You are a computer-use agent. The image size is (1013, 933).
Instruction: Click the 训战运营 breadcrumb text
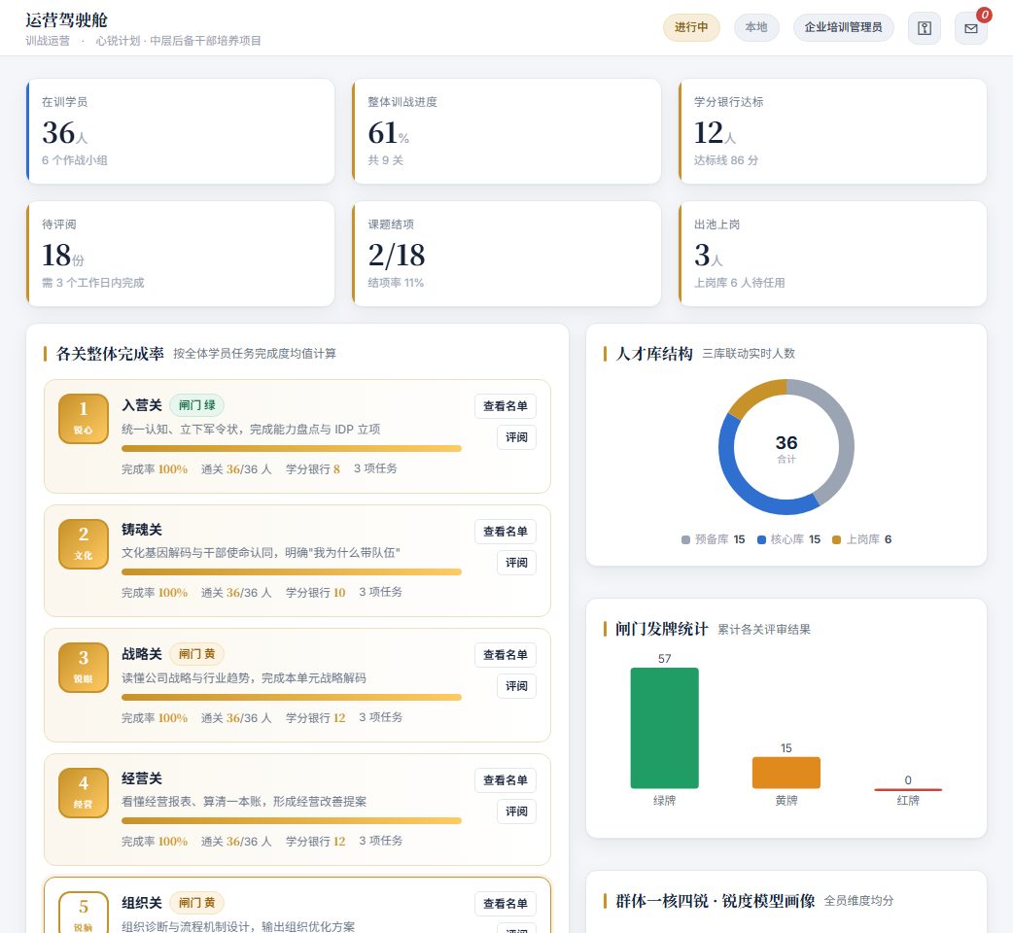48,41
